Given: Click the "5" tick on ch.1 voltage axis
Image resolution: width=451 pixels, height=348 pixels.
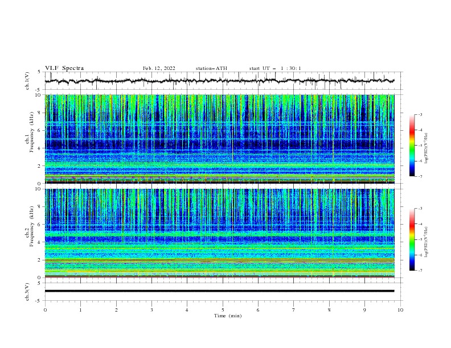Looking at the screenshot, I should [x=40, y=72].
